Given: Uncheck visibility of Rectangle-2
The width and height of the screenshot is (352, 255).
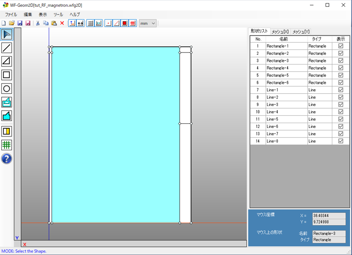Looking at the screenshot, I should tap(341, 54).
